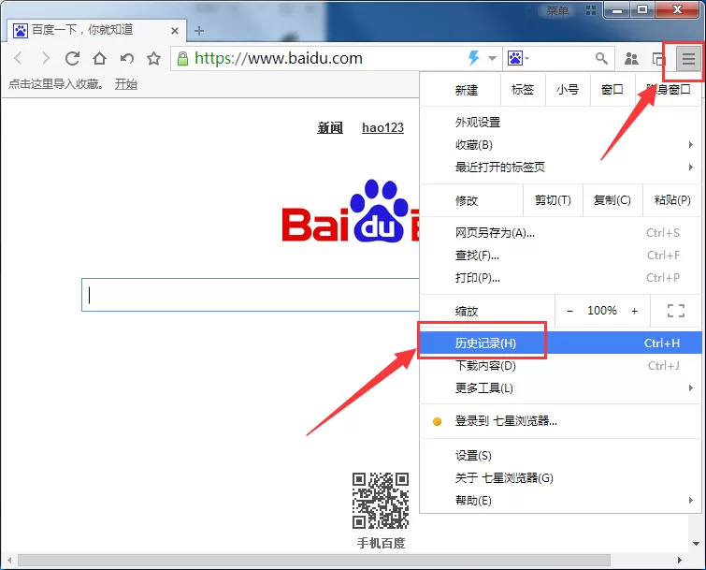Click the horizontal scrollbar left arrow
This screenshot has height=570, width=706.
click(9, 560)
